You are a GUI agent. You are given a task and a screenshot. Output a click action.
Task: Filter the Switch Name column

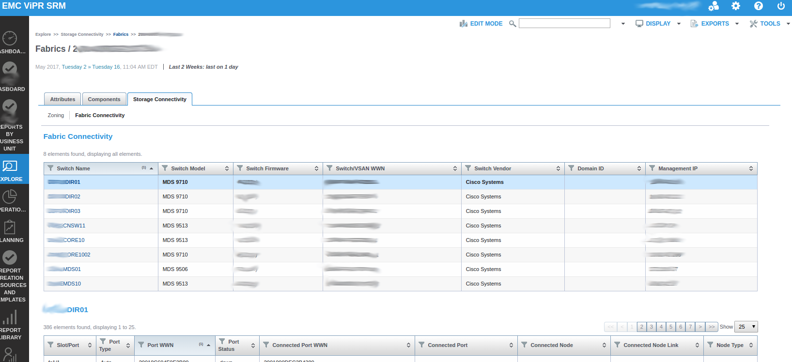(x=50, y=168)
